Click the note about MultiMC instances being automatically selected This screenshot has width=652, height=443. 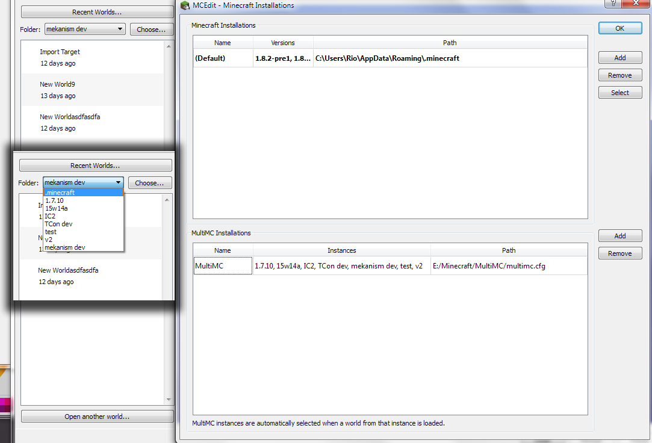(x=318, y=423)
